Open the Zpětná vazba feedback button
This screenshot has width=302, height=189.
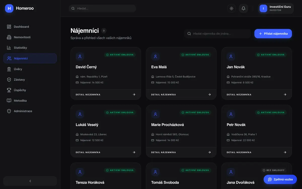280,179
